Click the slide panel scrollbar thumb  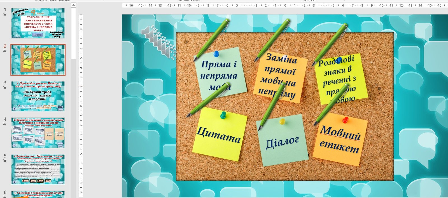click(73, 33)
